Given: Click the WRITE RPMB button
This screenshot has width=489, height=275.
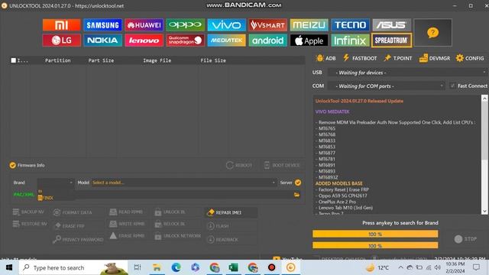Looking at the screenshot, I should (127, 224).
